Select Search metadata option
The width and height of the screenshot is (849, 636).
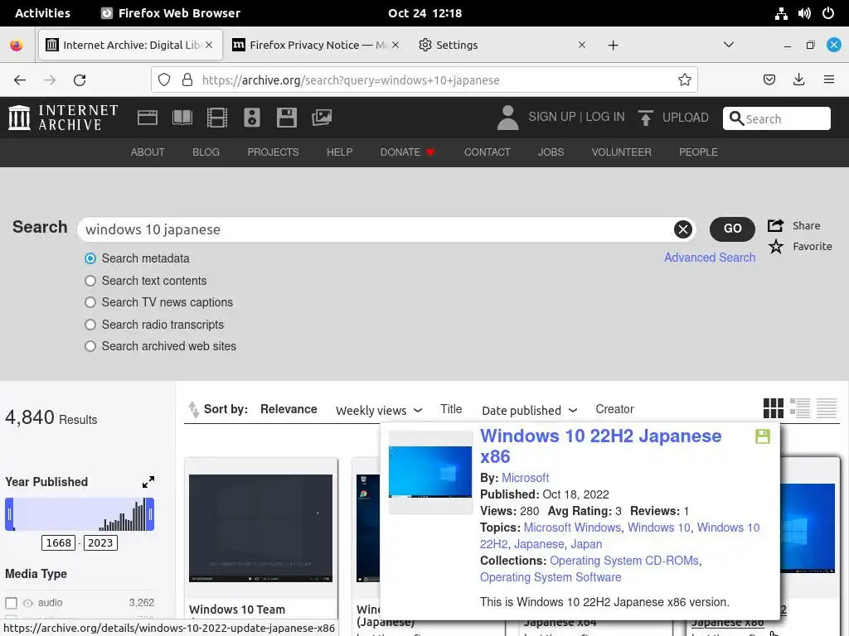(x=90, y=258)
